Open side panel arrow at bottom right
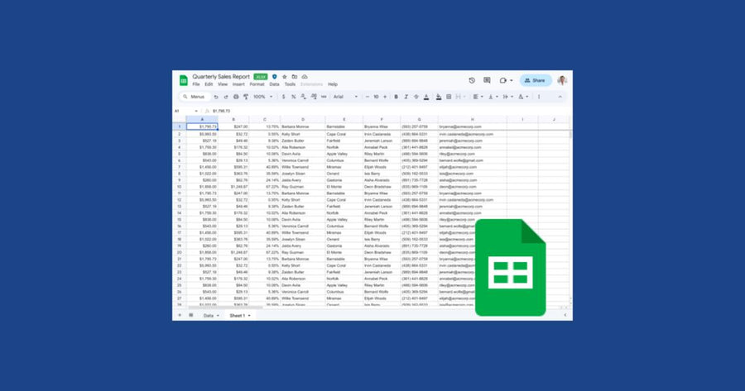The width and height of the screenshot is (745, 391). (x=565, y=315)
